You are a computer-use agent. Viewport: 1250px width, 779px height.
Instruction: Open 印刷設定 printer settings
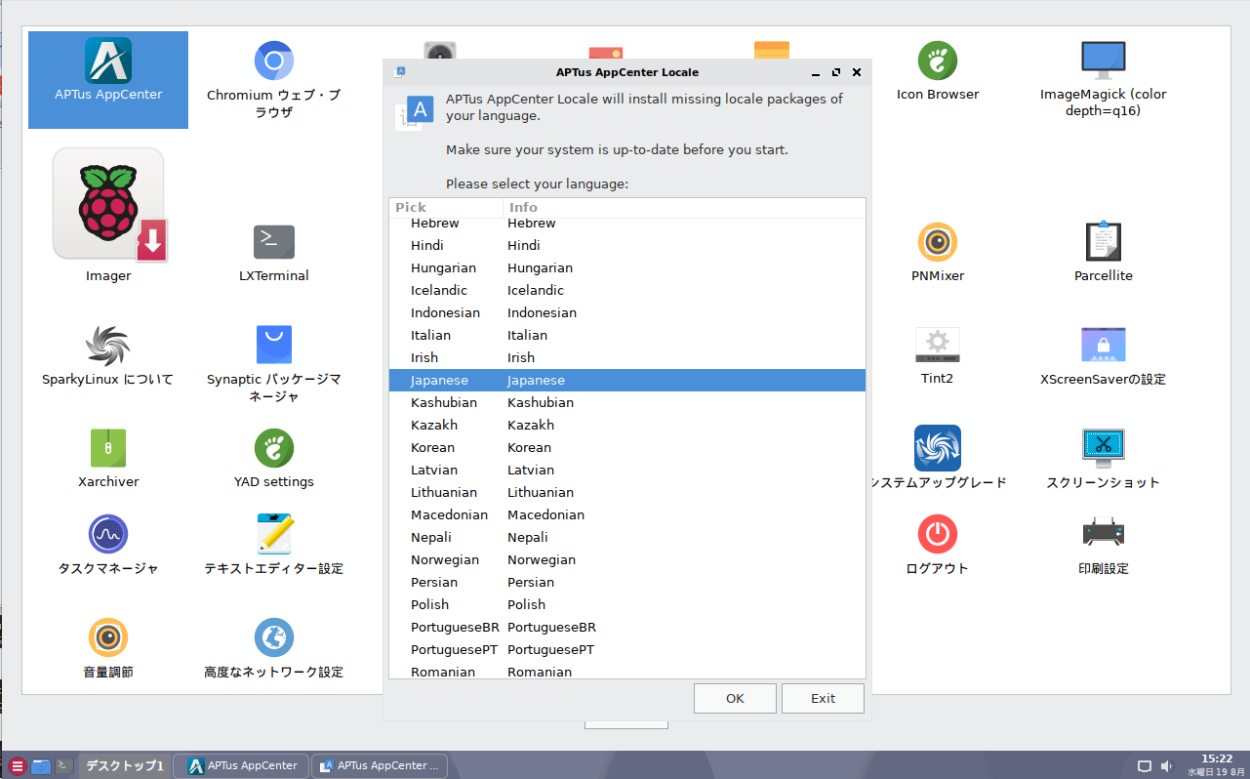coord(1104,534)
